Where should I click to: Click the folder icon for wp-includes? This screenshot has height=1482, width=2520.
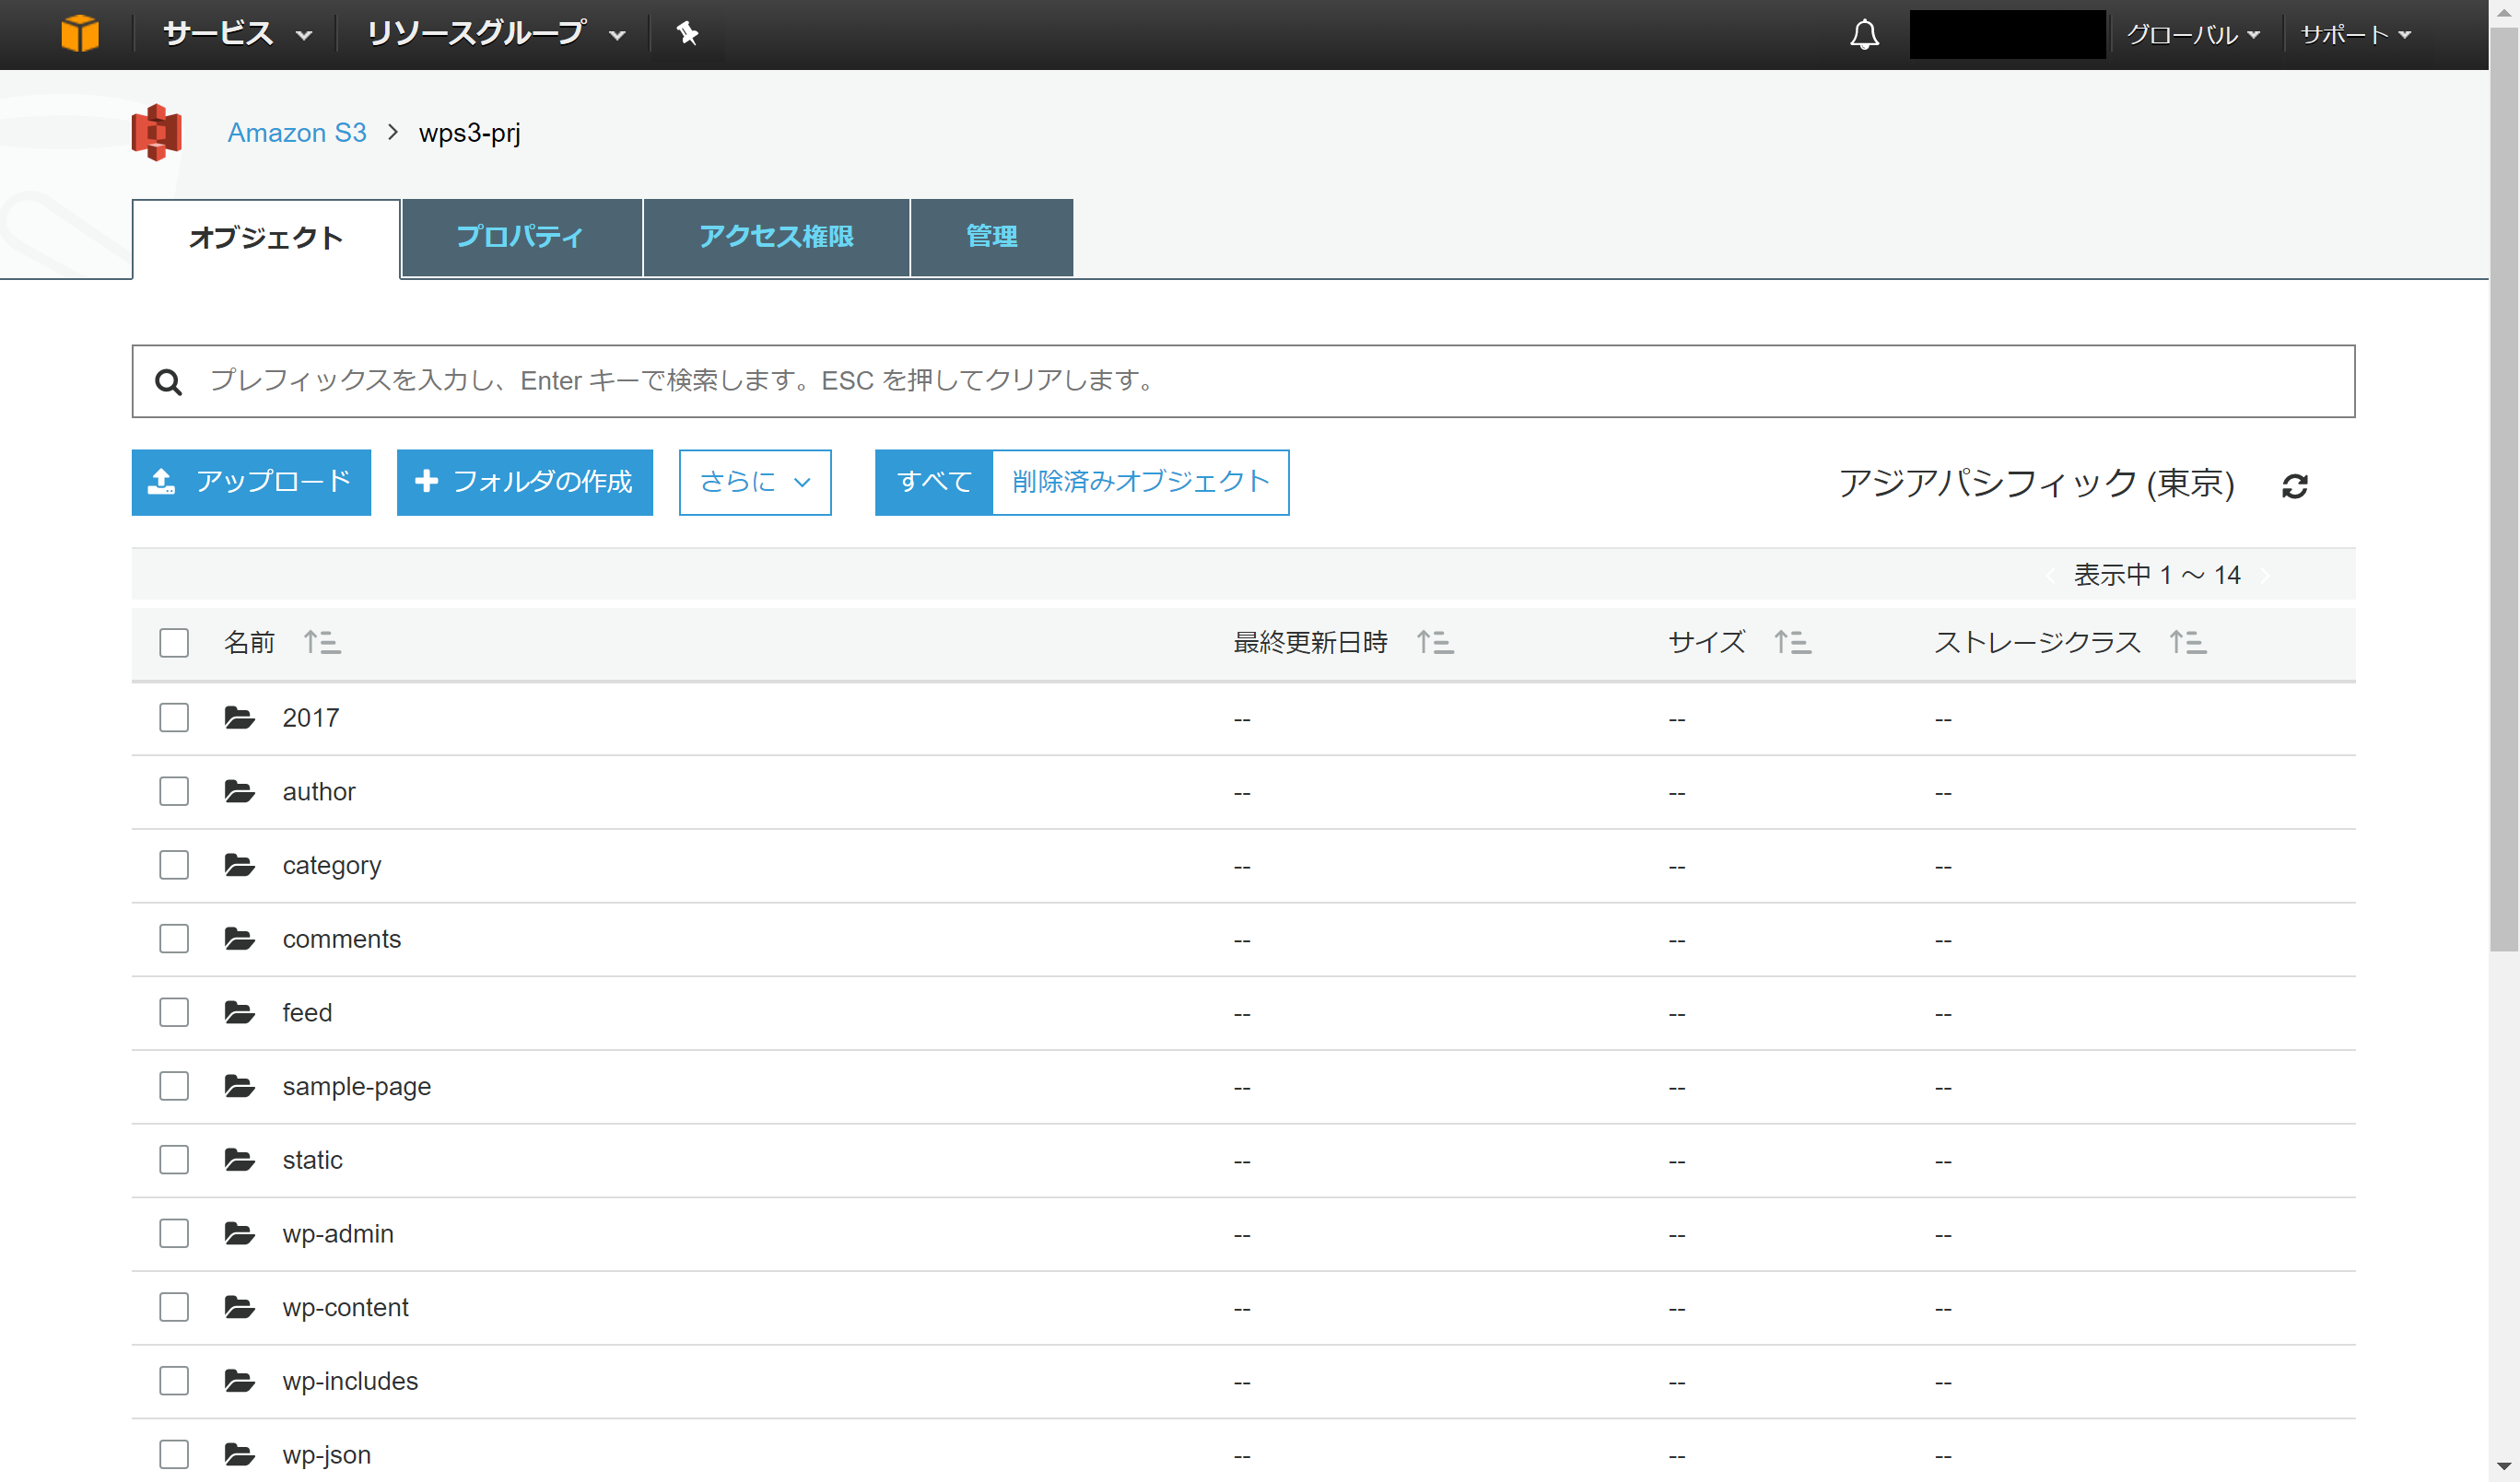tap(239, 1381)
